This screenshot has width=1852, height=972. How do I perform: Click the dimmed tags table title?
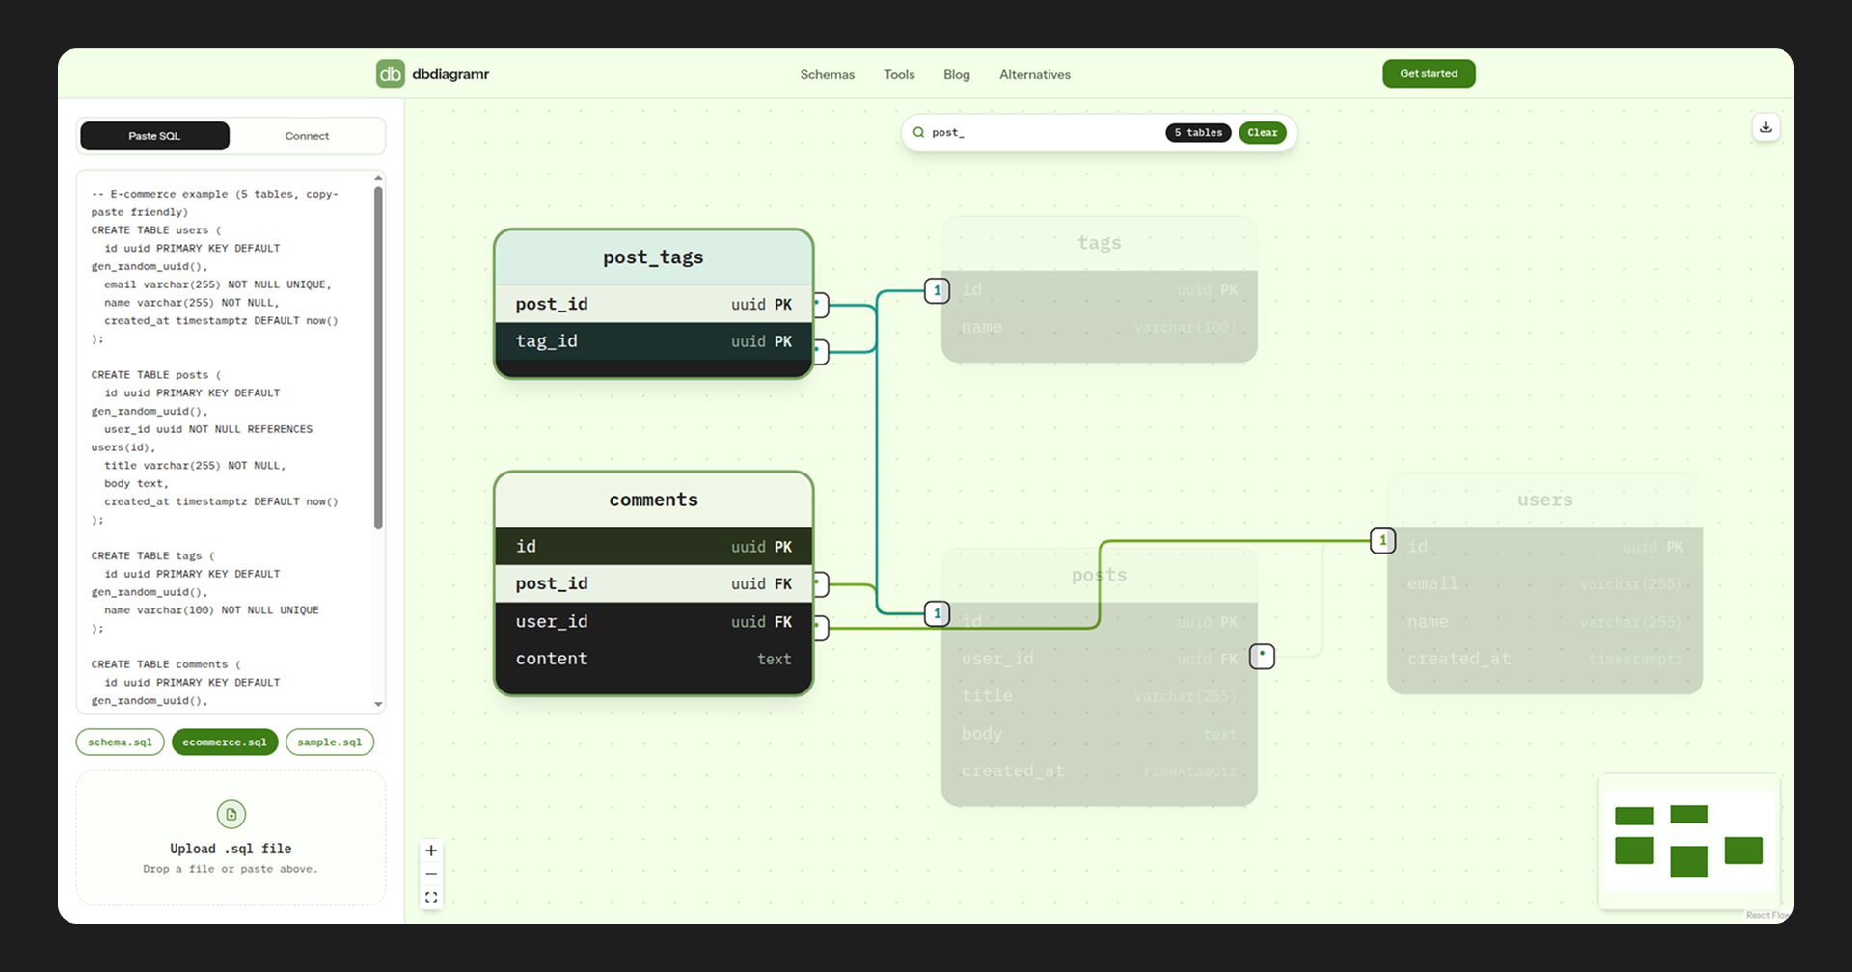tap(1099, 243)
